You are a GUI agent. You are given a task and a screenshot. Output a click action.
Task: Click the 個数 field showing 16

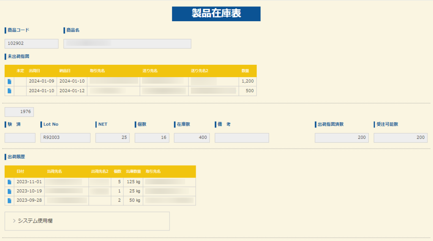(152, 138)
